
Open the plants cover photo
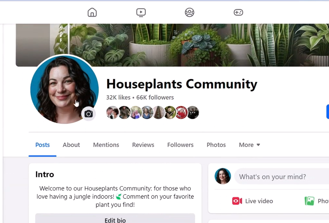pos(172,45)
